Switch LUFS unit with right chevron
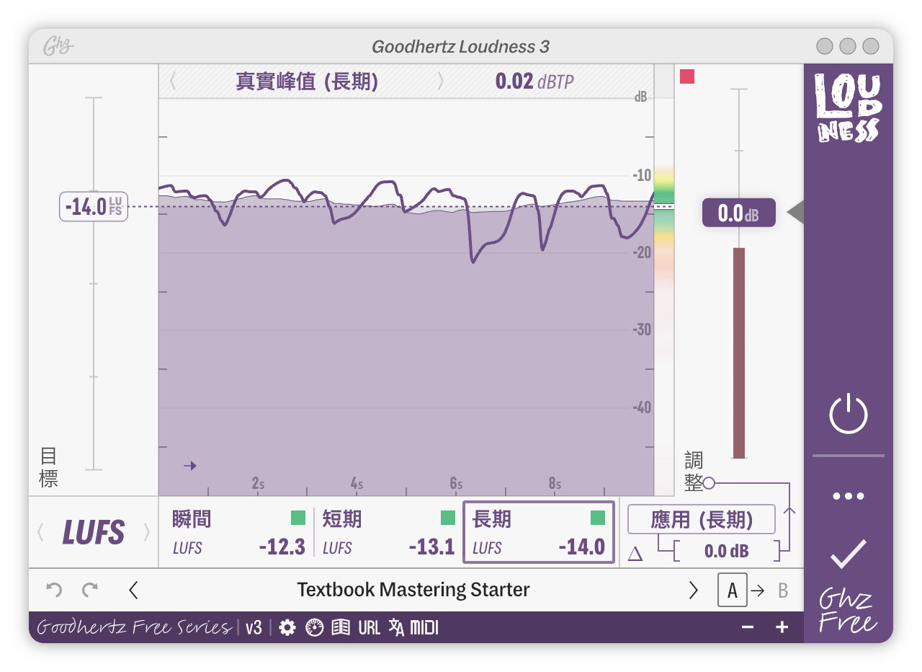 click(x=147, y=533)
